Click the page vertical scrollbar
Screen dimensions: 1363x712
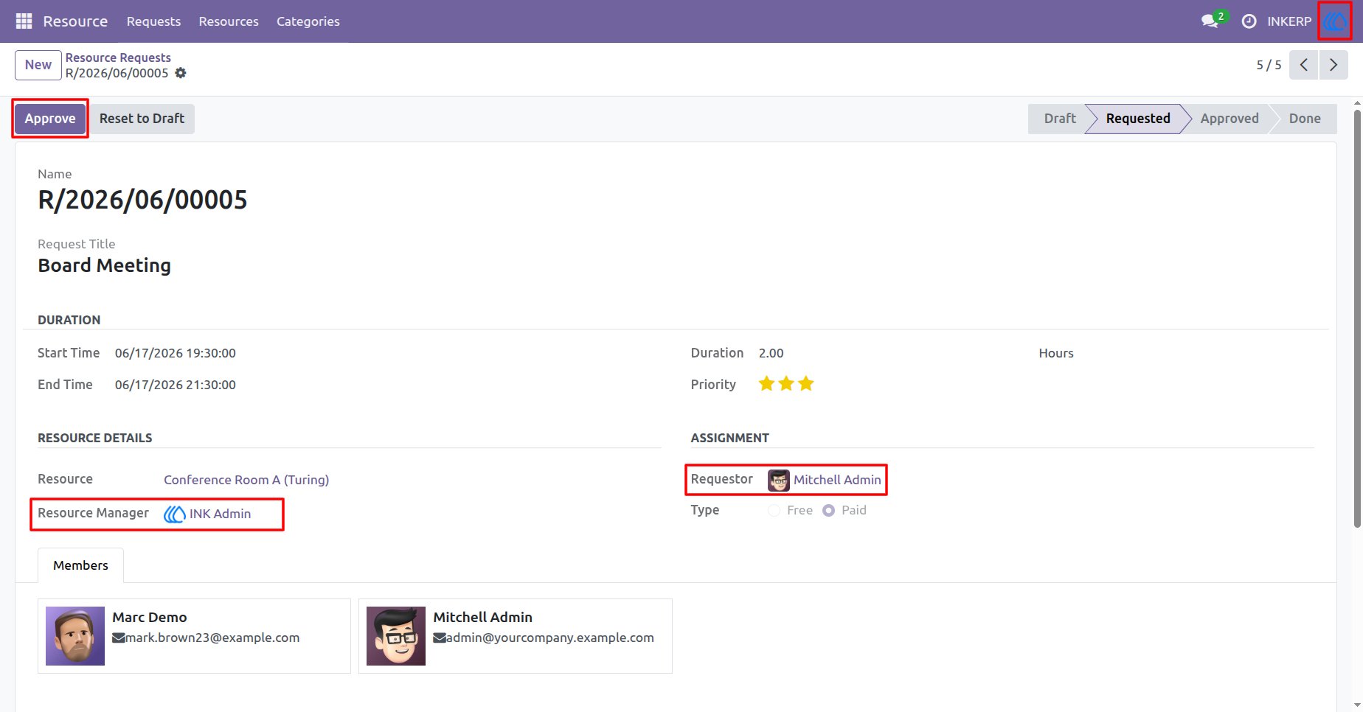1357,318
